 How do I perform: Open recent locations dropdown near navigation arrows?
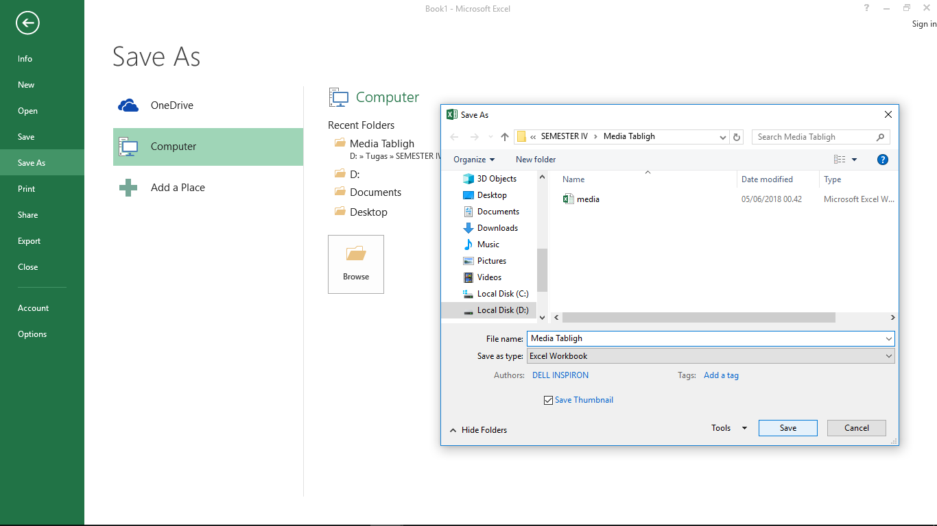pyautogui.click(x=490, y=137)
